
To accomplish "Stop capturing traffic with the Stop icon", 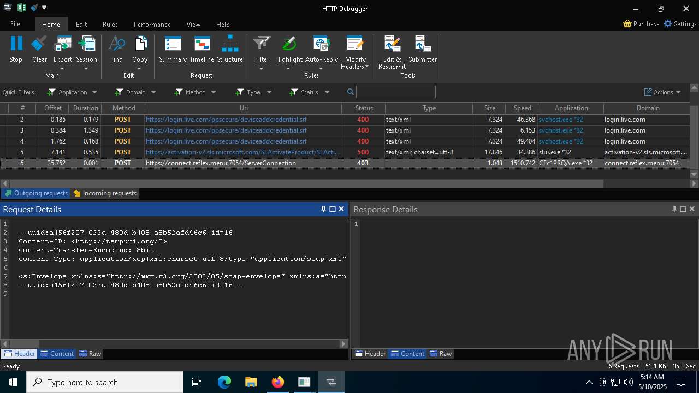I will [16, 49].
